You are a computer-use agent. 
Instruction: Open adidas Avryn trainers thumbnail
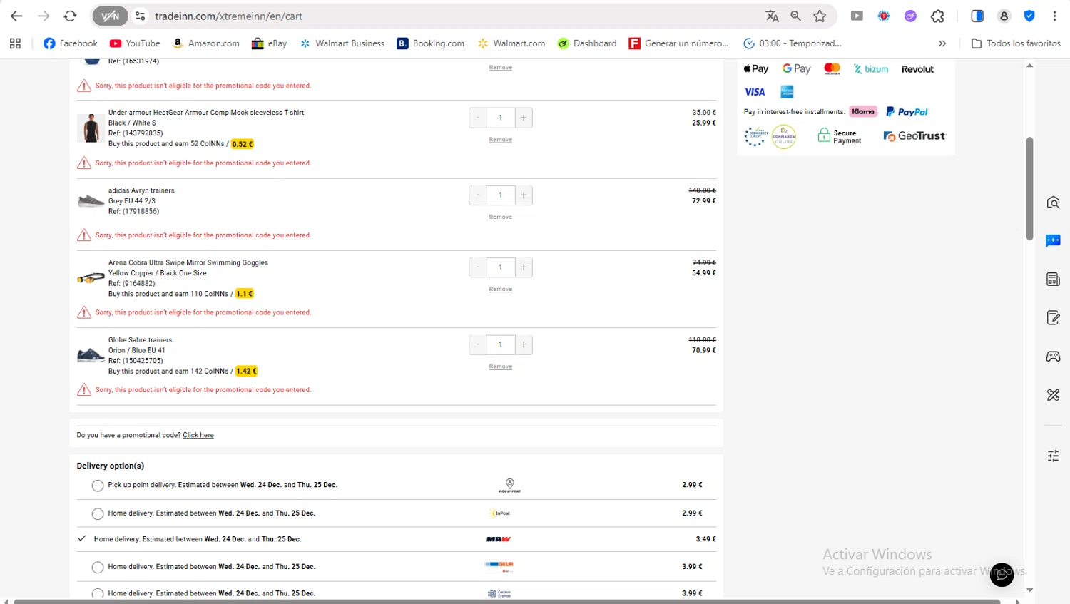click(x=91, y=201)
